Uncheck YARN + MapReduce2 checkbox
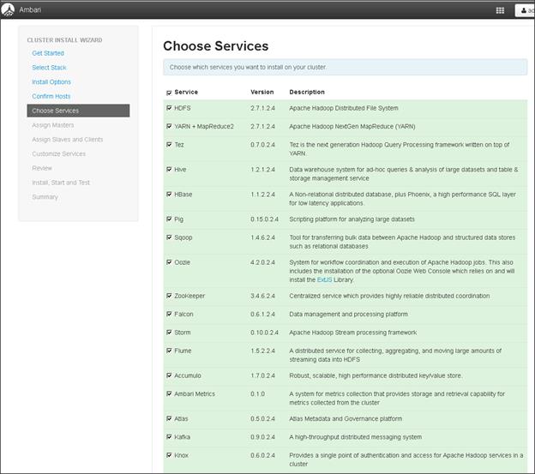The width and height of the screenshot is (535, 474). point(169,126)
